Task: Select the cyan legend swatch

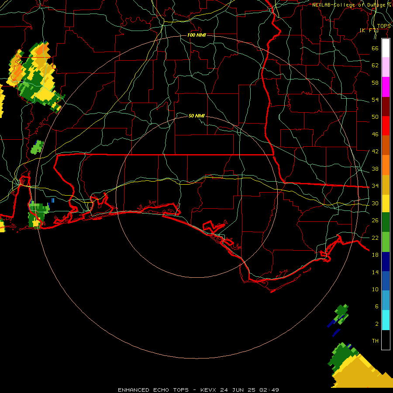Action: [x=386, y=320]
